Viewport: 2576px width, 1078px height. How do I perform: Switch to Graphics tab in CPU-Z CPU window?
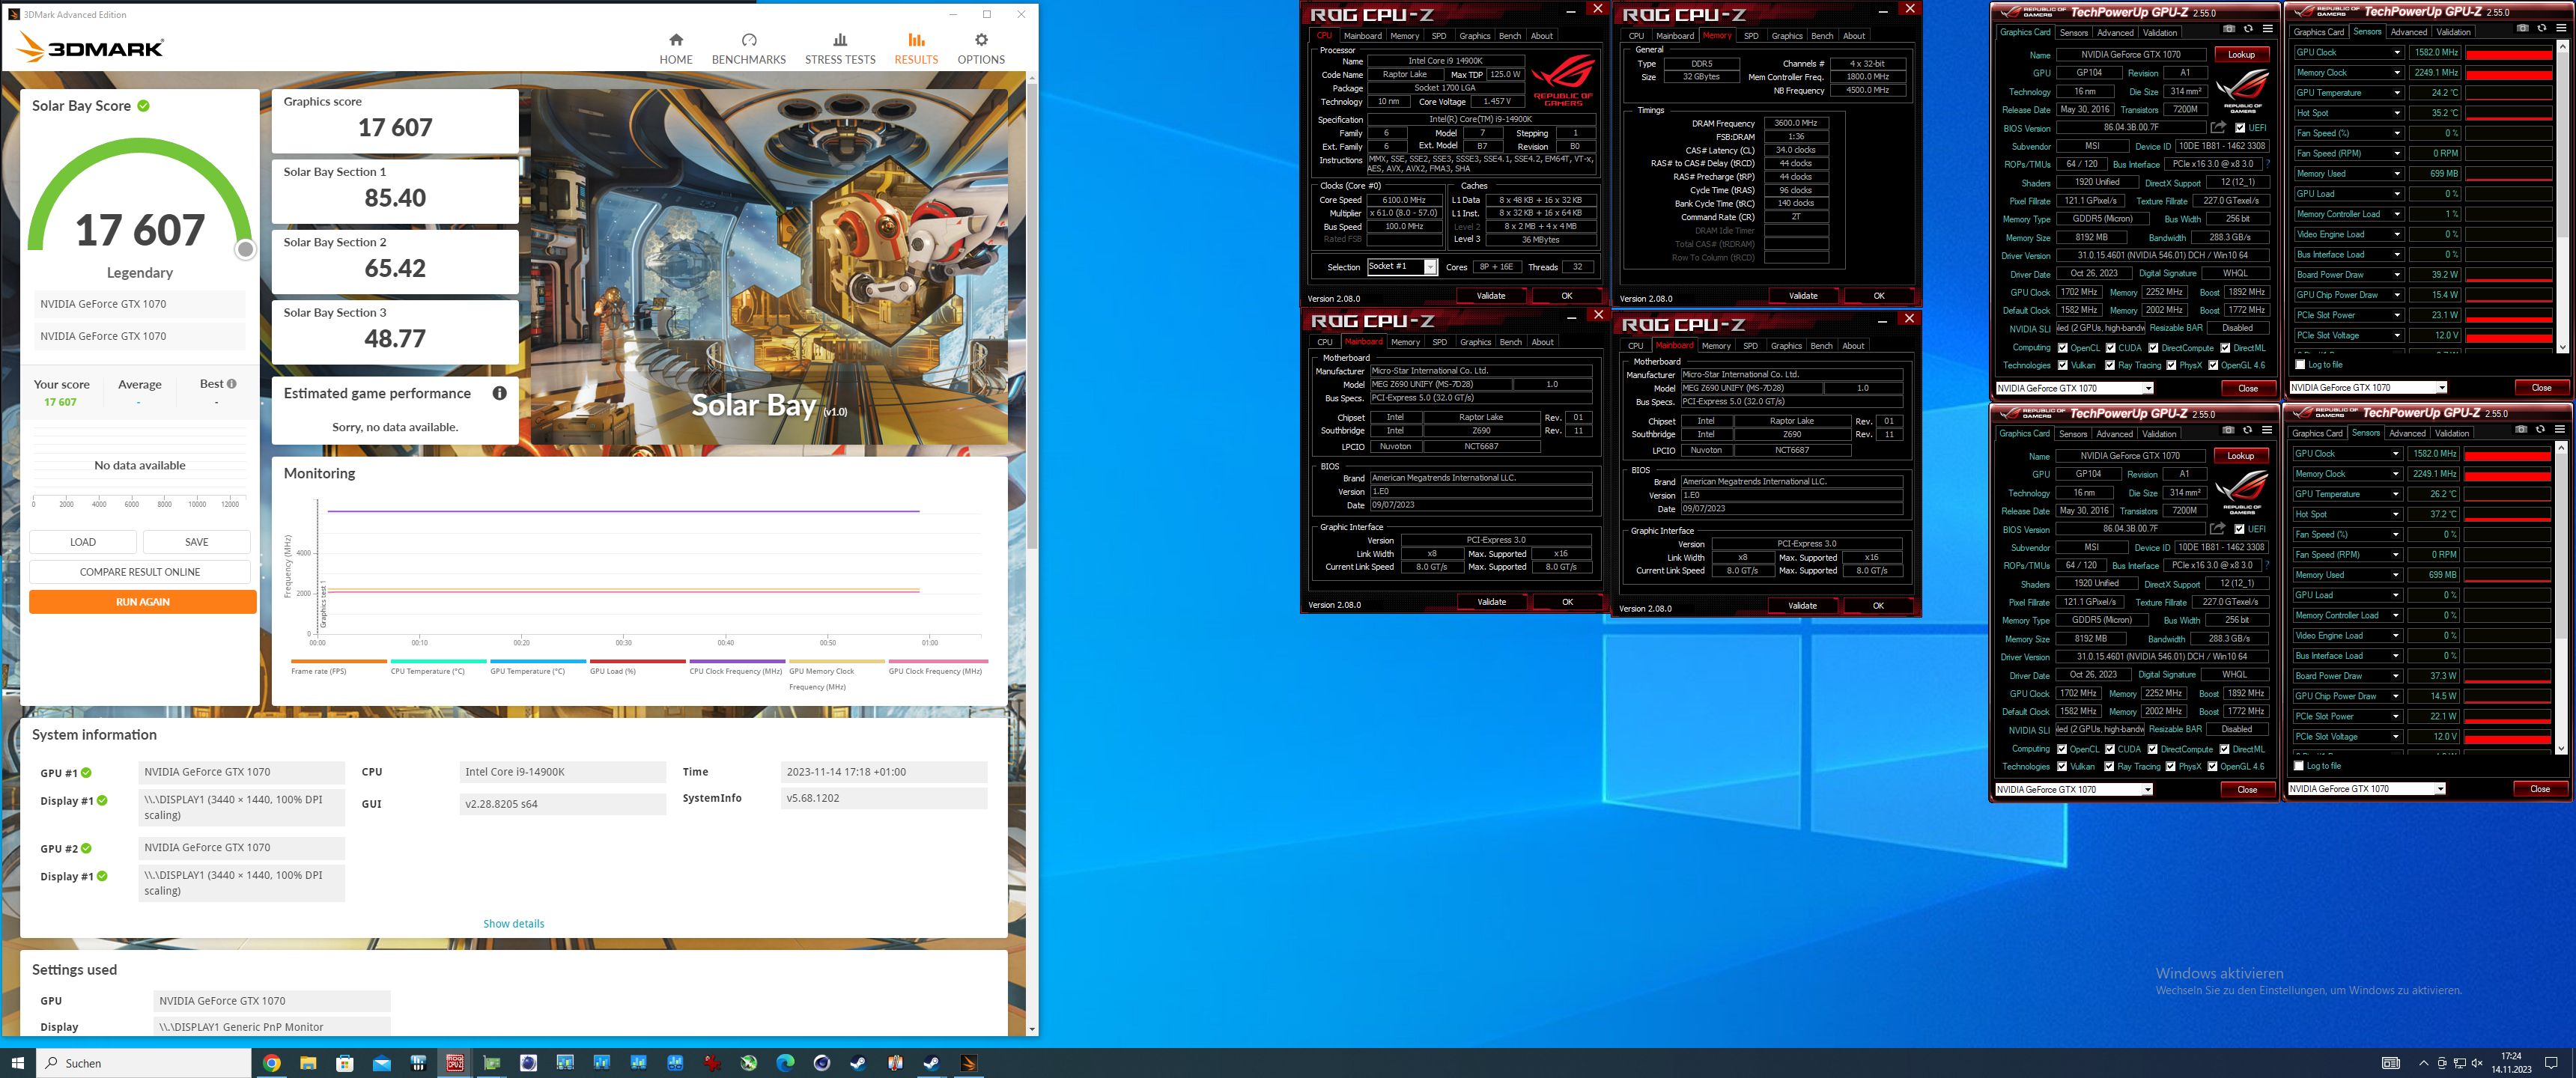coord(1474,36)
